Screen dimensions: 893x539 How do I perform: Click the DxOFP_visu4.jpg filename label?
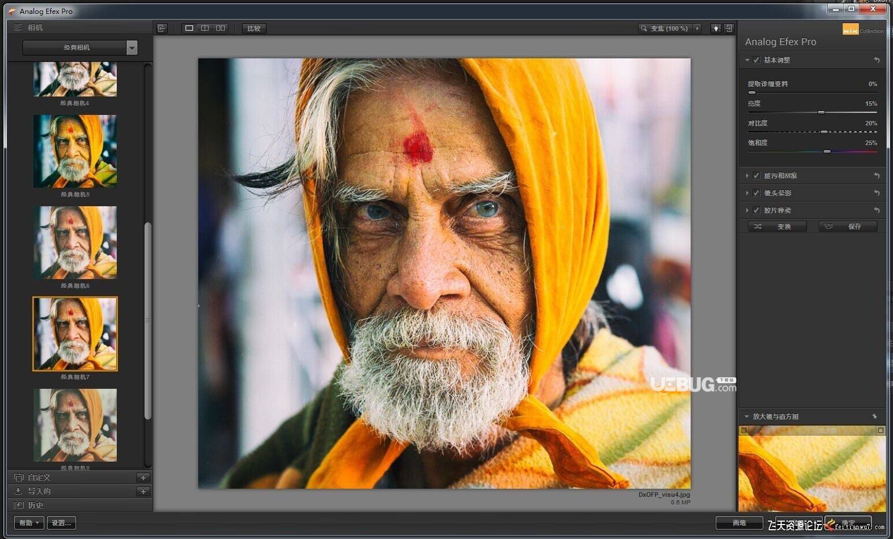pyautogui.click(x=664, y=495)
